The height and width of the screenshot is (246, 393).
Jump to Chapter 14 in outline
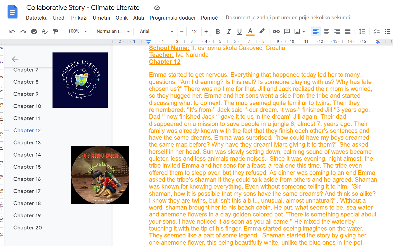27,155
